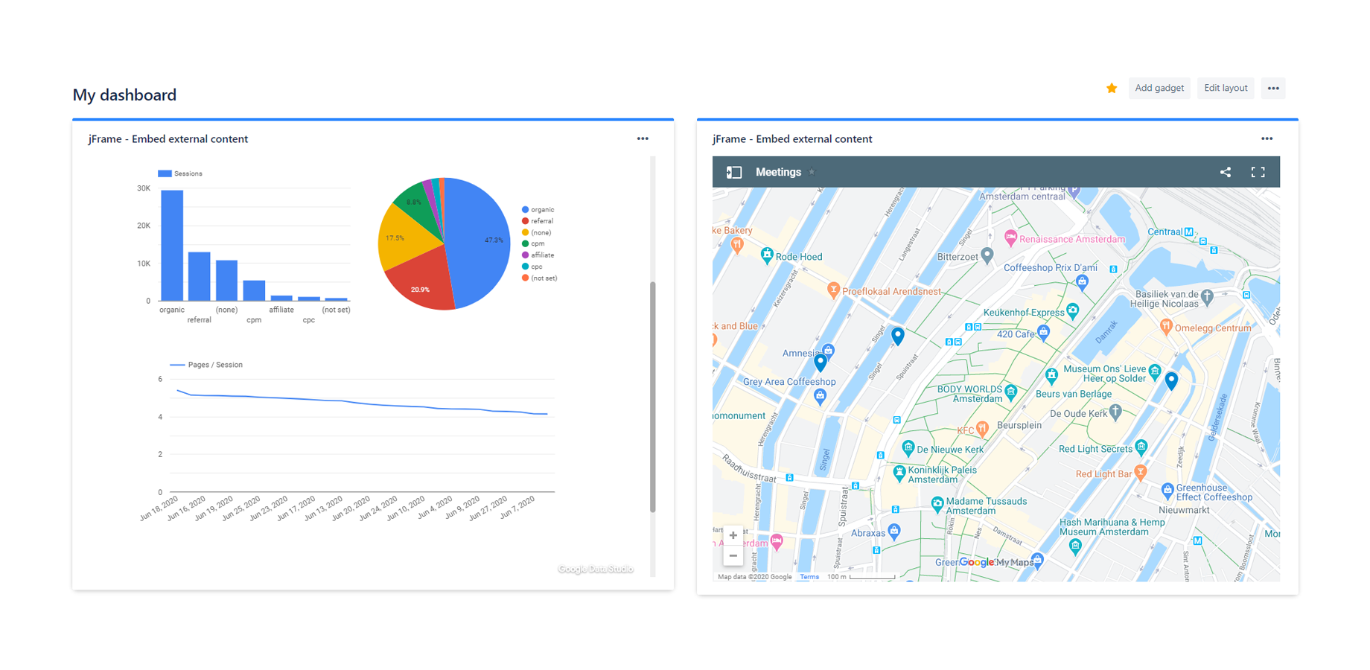Open the dashboard more options menu
Viewport: 1370px width, 670px height.
tap(1274, 88)
